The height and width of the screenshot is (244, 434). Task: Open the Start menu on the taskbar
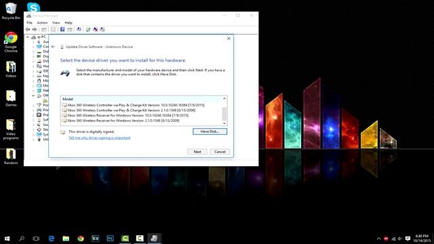pos(7,238)
